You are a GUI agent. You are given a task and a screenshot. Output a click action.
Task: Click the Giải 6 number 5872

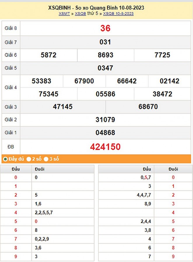click(x=49, y=55)
